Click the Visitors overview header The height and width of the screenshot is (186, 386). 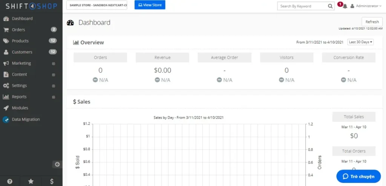coord(286,57)
